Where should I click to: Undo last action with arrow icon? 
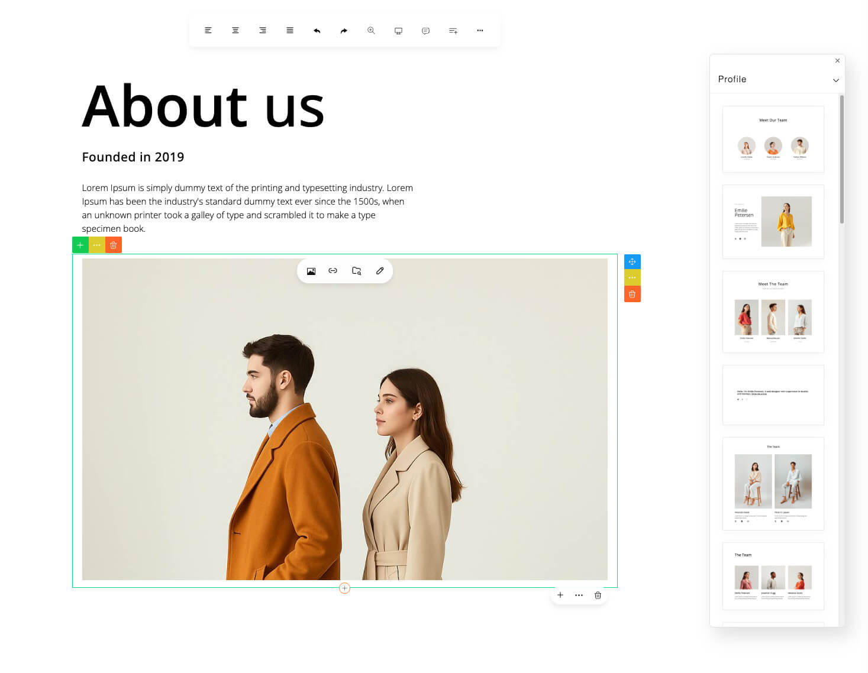[x=317, y=30]
